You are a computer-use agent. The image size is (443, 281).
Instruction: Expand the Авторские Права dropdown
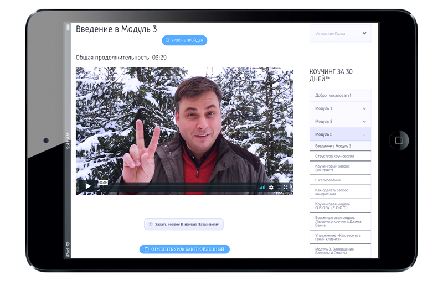(x=364, y=34)
